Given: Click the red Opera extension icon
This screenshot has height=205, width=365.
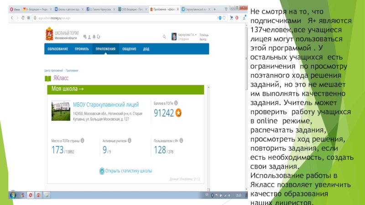Looking at the screenshot, I should click(x=237, y=18).
